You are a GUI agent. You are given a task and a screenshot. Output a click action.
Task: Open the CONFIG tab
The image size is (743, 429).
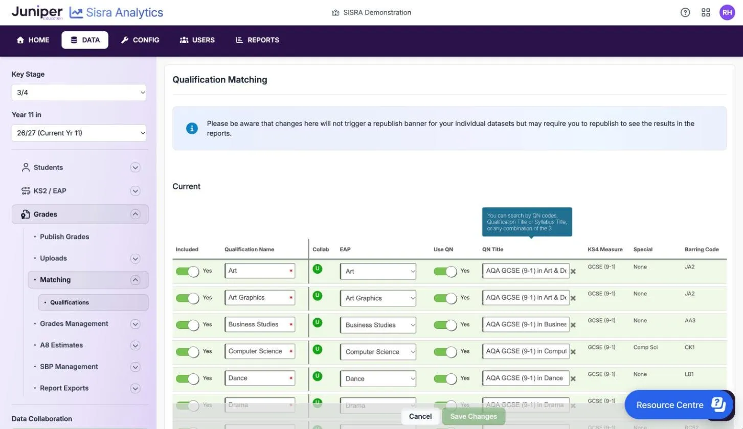[x=140, y=40]
